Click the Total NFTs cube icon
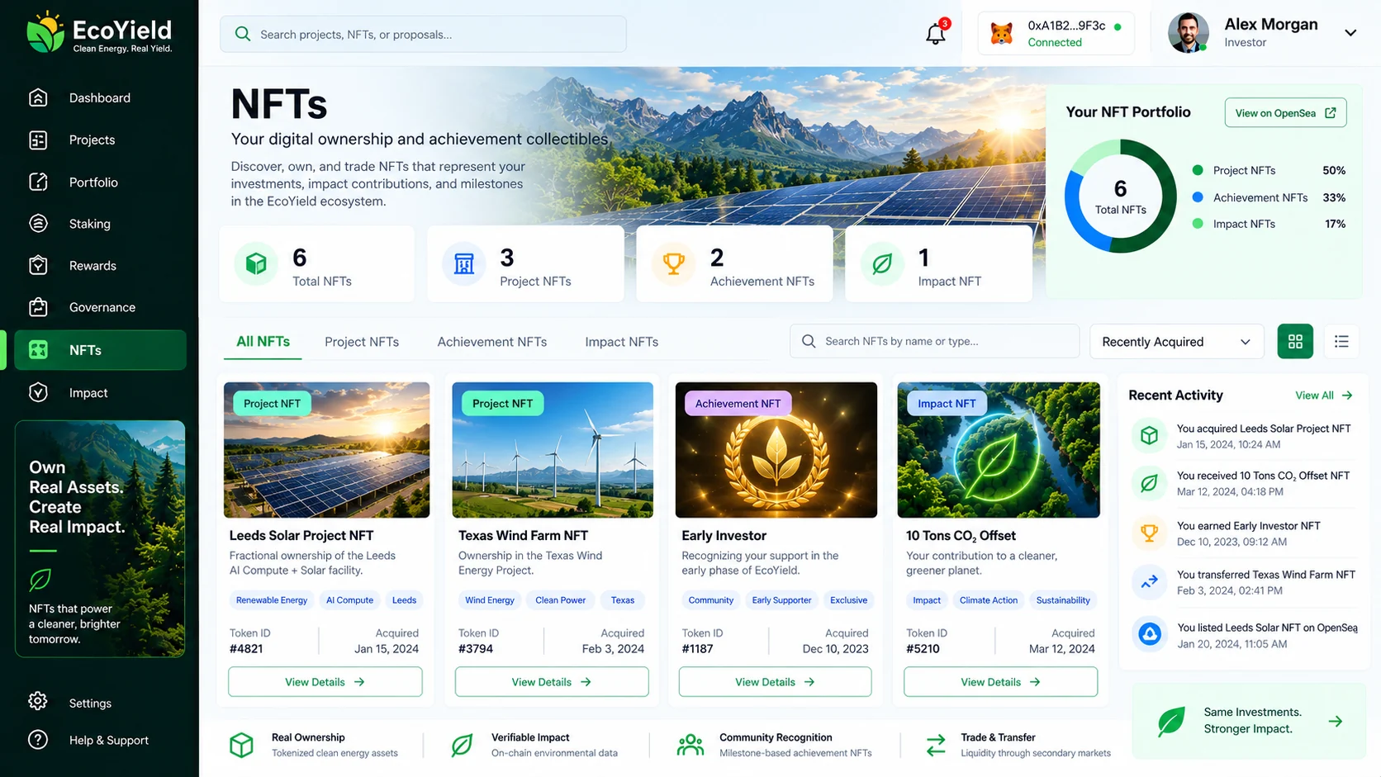Image resolution: width=1381 pixels, height=777 pixels. (x=256, y=263)
